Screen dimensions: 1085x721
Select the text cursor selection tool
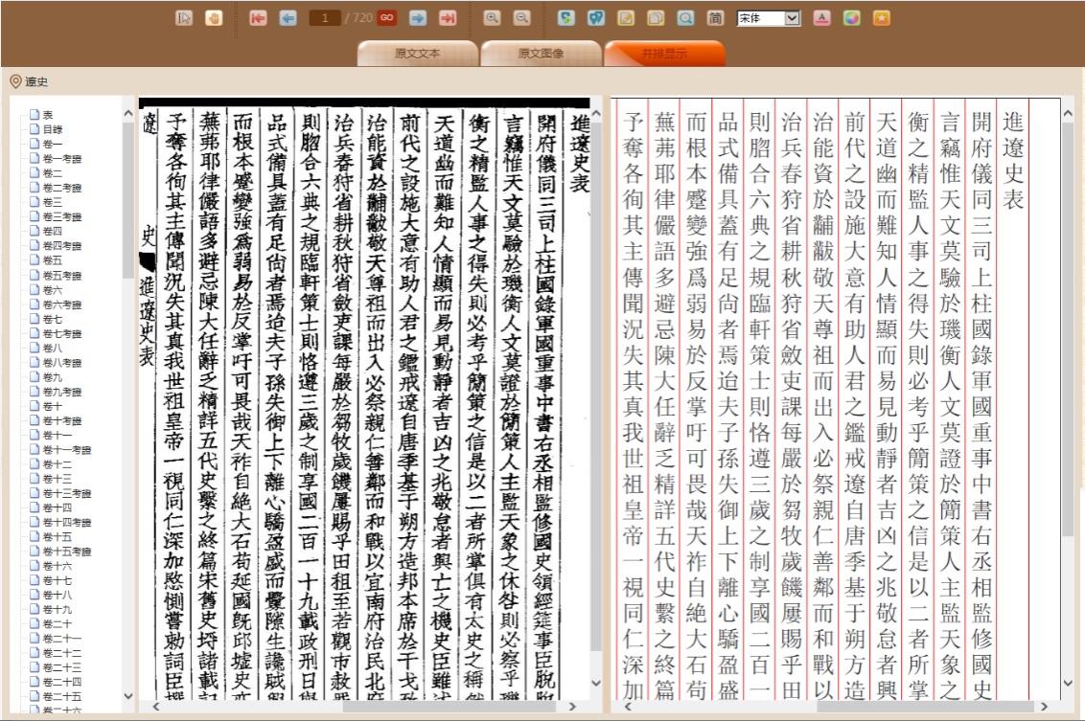(x=184, y=18)
